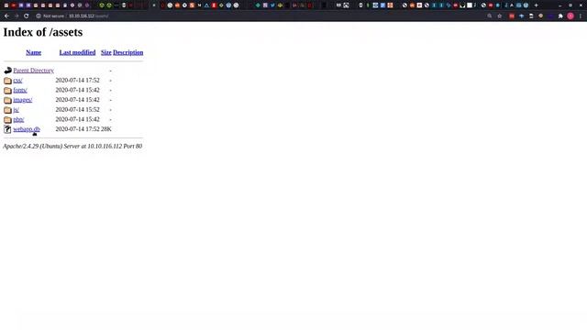Click the Not secure site info icon

pyautogui.click(x=39, y=16)
